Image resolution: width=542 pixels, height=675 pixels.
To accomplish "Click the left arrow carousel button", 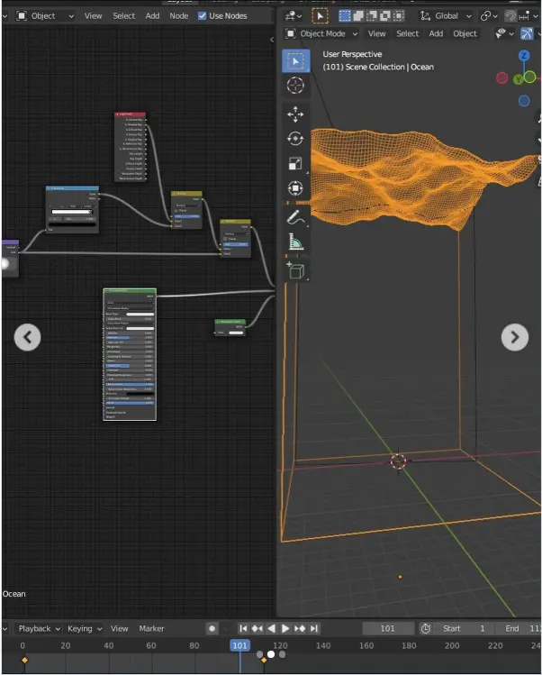I will 27,337.
